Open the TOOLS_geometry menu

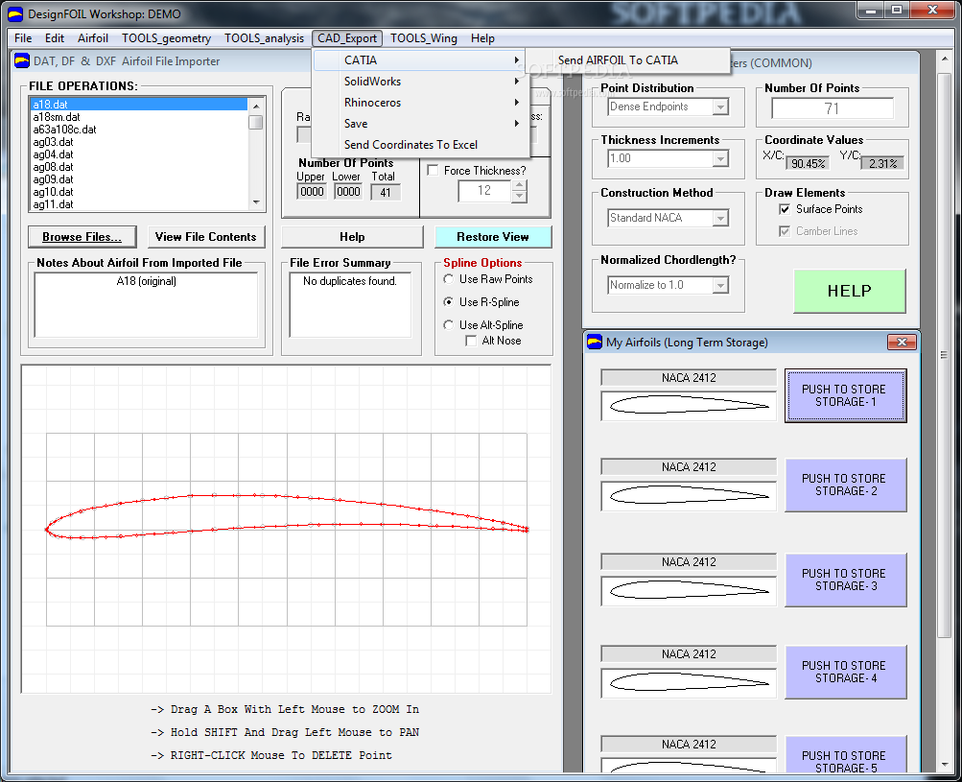click(x=166, y=38)
